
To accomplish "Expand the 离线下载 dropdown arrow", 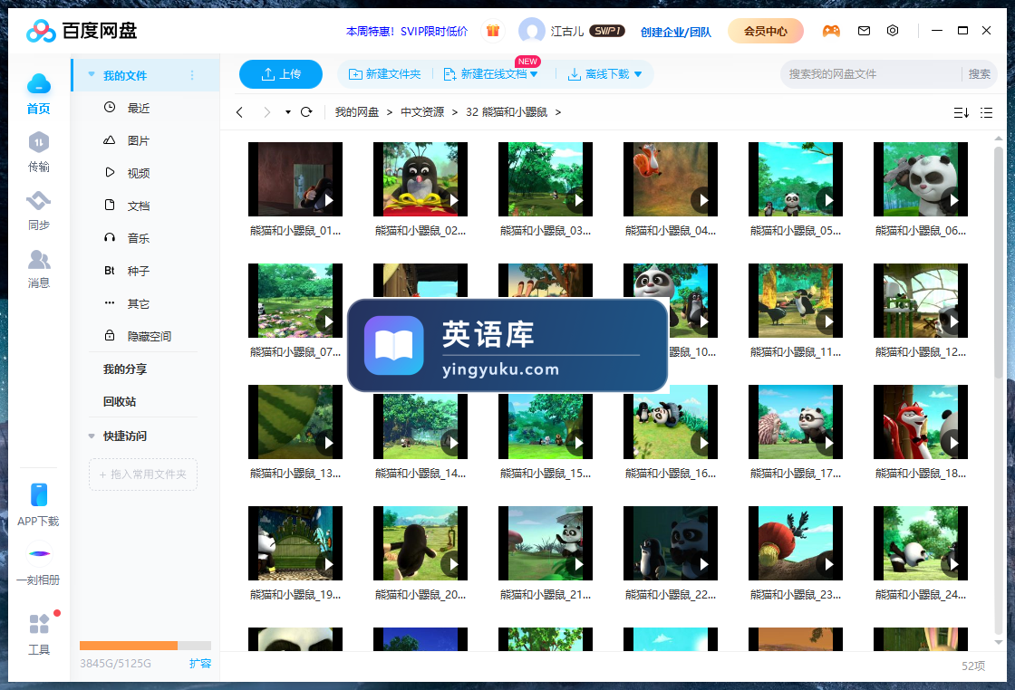I will (638, 74).
